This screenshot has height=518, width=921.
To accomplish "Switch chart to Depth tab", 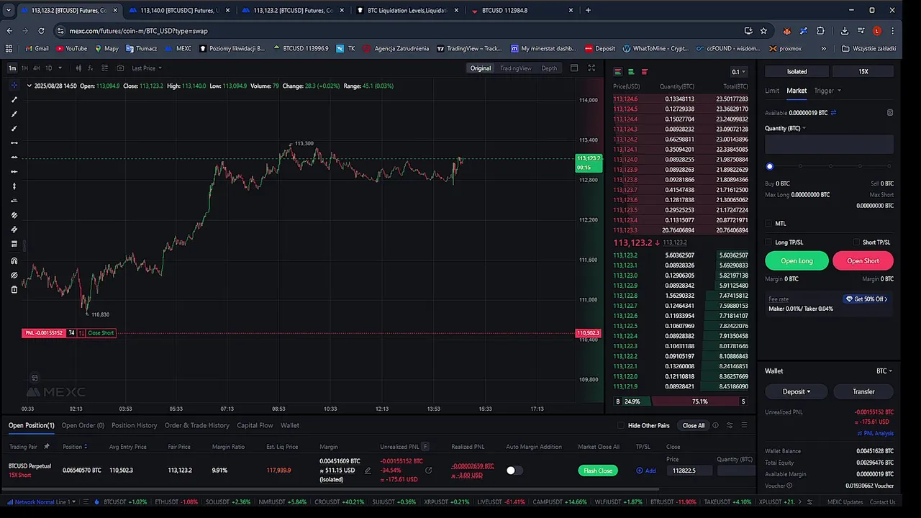I will (549, 68).
